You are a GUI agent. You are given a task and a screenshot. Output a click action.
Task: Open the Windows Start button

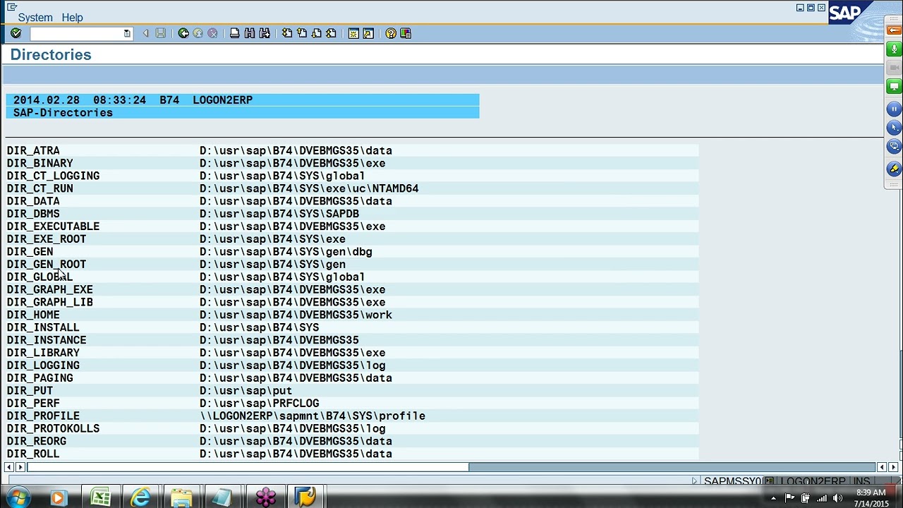pyautogui.click(x=18, y=497)
